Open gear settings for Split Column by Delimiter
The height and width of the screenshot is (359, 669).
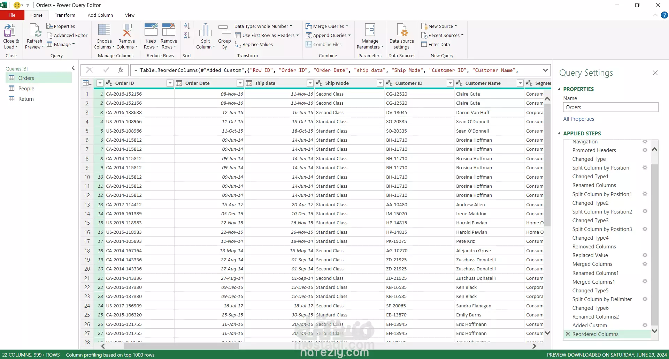pyautogui.click(x=645, y=299)
